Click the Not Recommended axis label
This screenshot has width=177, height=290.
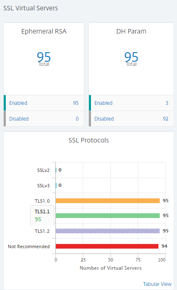(29, 247)
